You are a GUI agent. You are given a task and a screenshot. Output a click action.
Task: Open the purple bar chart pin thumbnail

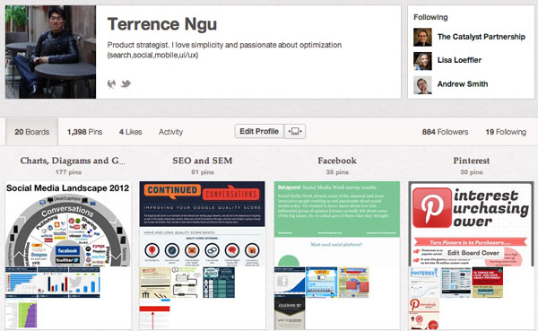(21, 313)
